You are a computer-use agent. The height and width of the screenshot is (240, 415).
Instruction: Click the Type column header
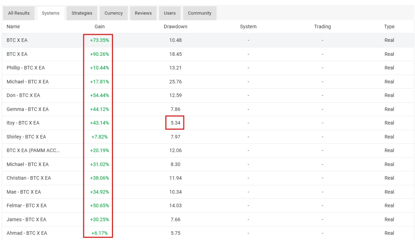click(x=389, y=27)
